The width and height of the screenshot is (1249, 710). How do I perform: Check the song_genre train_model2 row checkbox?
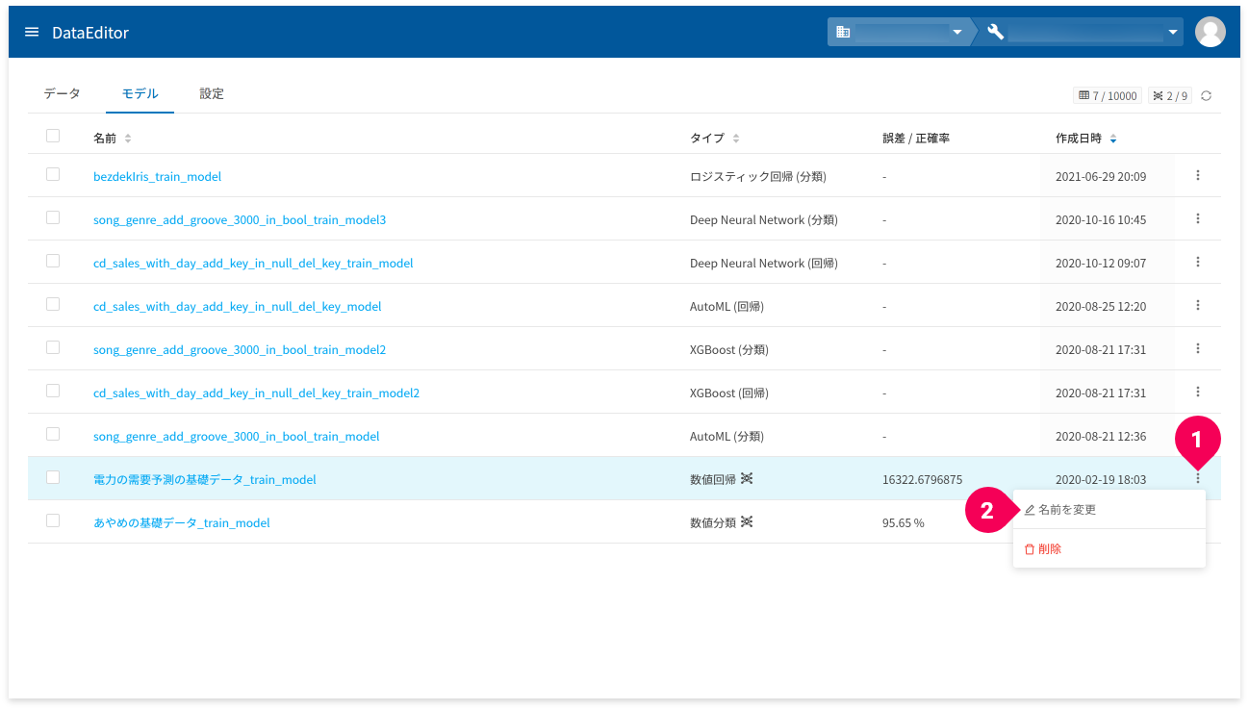53,347
